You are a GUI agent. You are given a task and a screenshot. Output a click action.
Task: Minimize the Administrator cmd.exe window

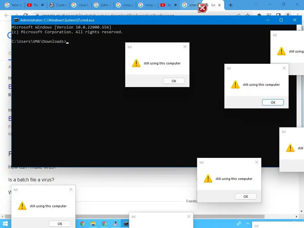point(268,20)
